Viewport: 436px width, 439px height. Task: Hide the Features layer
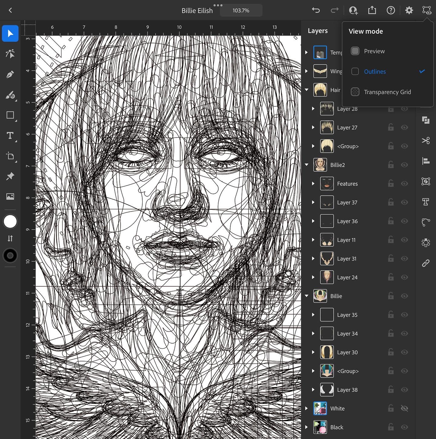pyautogui.click(x=404, y=184)
